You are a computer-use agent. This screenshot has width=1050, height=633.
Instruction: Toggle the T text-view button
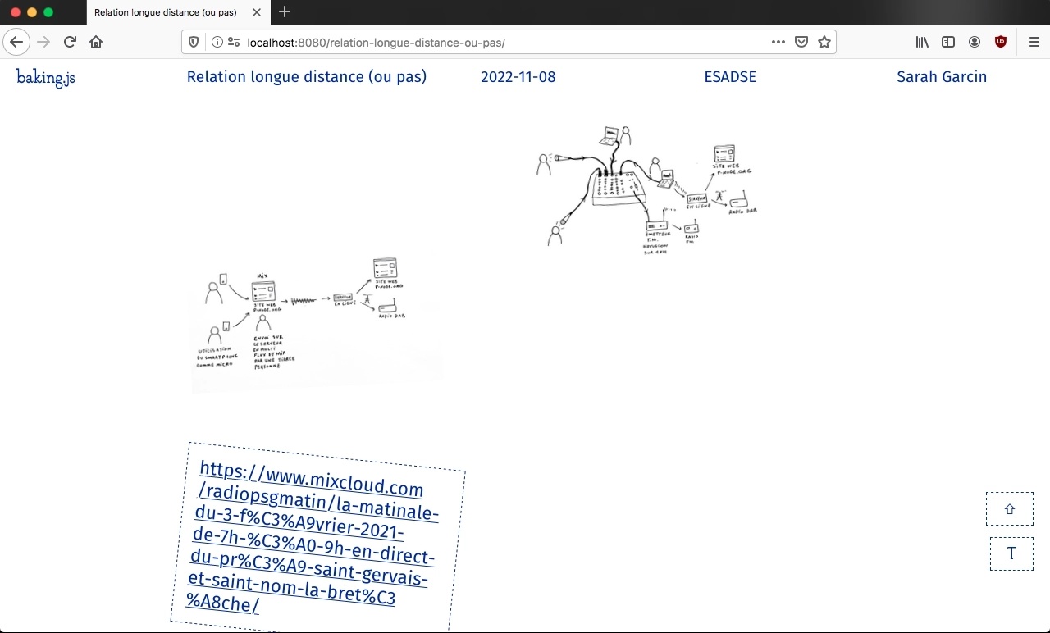pyautogui.click(x=1011, y=553)
